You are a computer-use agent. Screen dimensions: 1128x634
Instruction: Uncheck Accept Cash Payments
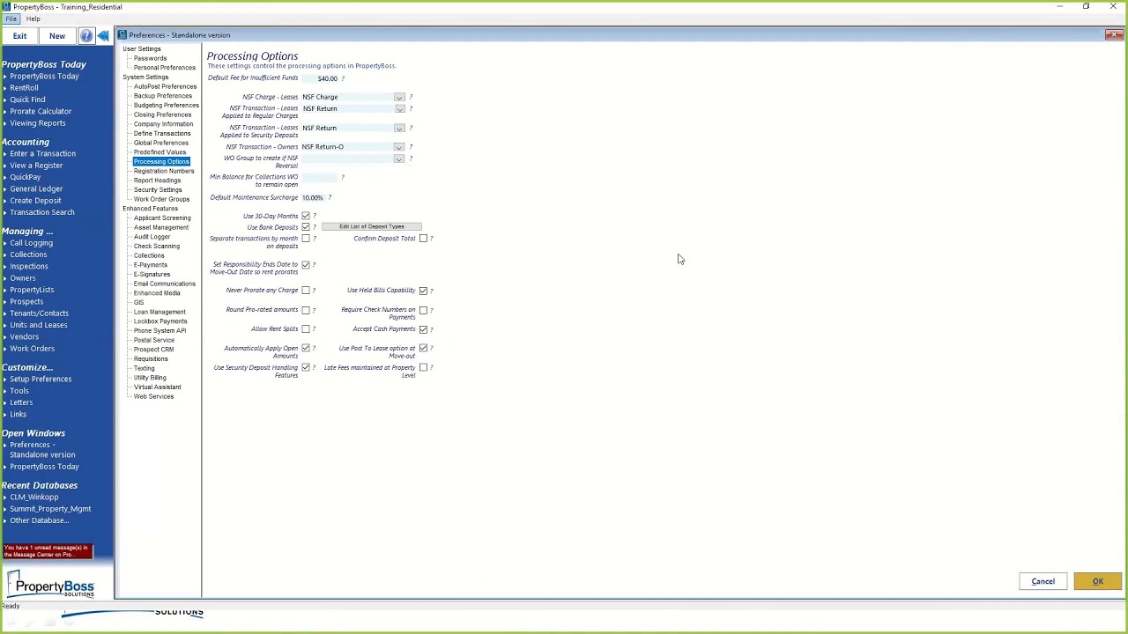pos(423,329)
